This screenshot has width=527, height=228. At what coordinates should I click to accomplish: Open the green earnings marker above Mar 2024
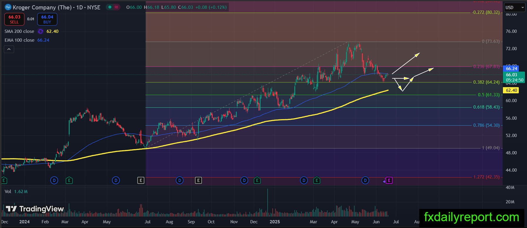[69, 180]
